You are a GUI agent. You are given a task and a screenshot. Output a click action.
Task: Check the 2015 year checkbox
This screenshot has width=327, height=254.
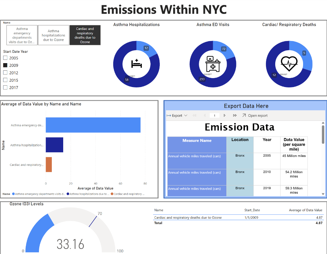tap(5, 80)
